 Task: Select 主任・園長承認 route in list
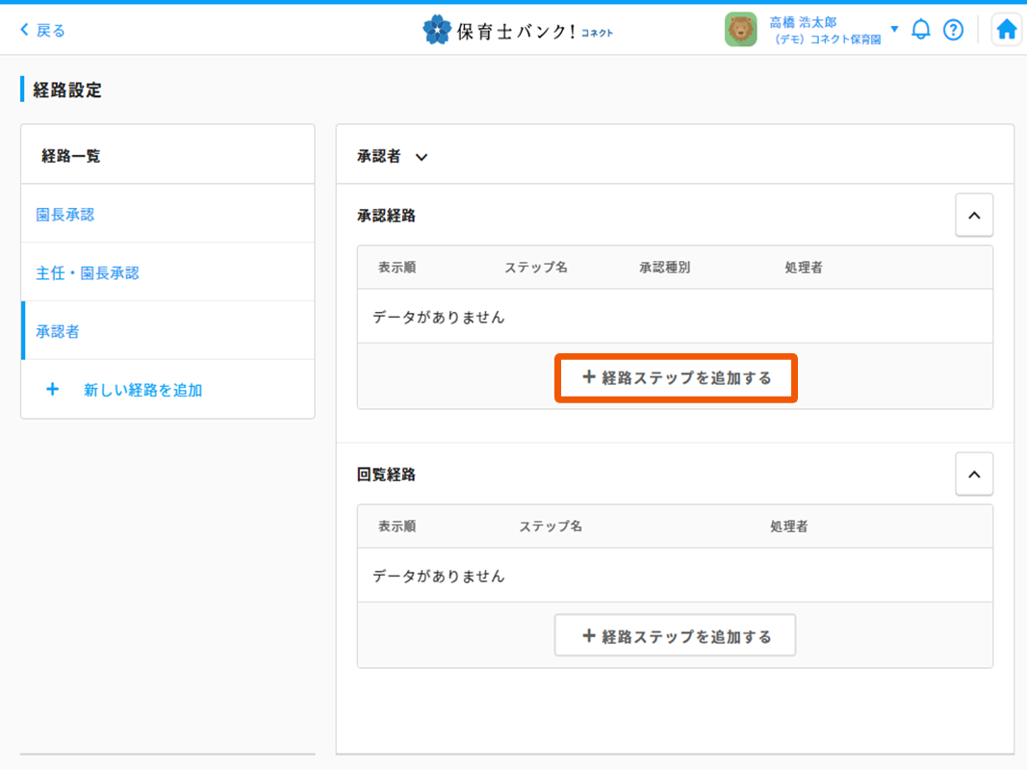88,273
